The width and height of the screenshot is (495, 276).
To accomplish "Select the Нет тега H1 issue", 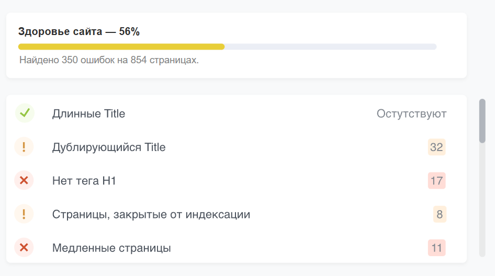I will pyautogui.click(x=236, y=181).
